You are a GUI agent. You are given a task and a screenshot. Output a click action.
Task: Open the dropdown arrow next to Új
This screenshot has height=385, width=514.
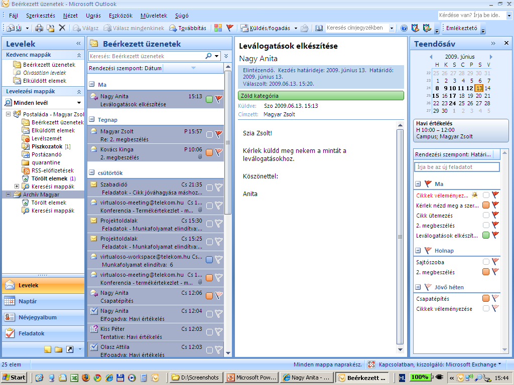point(27,28)
